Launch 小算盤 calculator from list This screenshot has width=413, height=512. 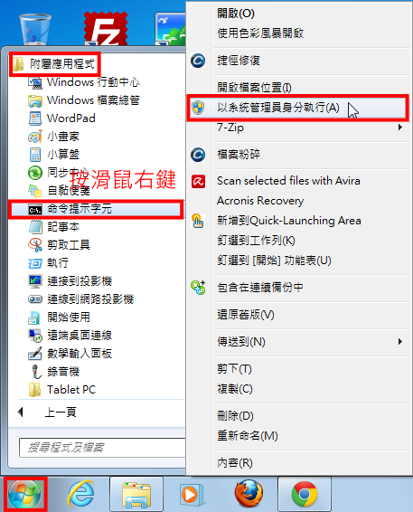click(x=54, y=154)
